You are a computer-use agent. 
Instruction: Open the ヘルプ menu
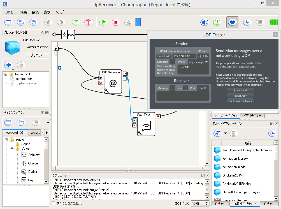pos(59,12)
